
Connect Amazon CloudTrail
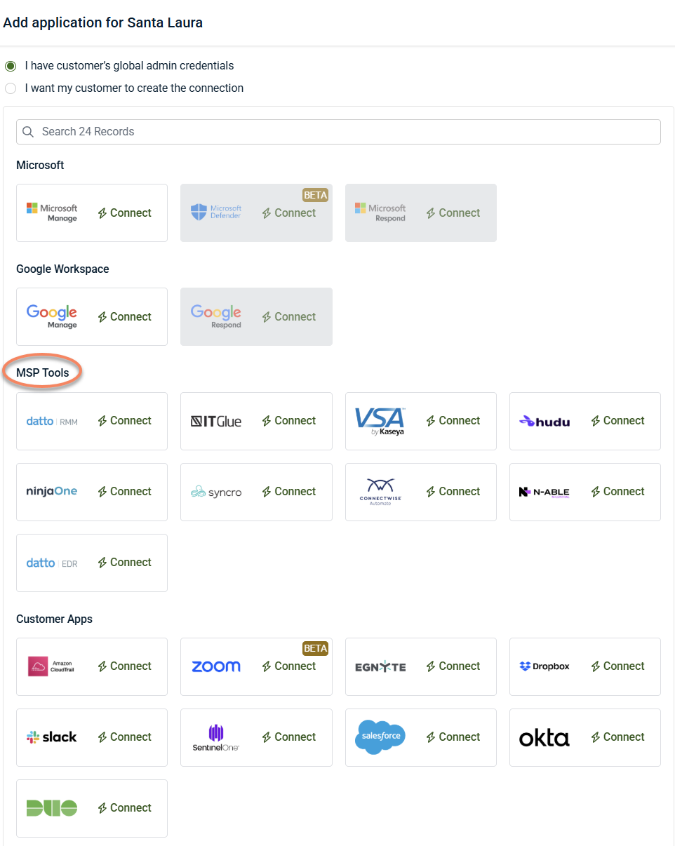125,666
